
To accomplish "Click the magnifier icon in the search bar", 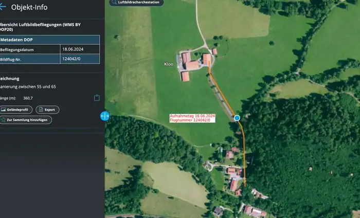I will 113,3.
